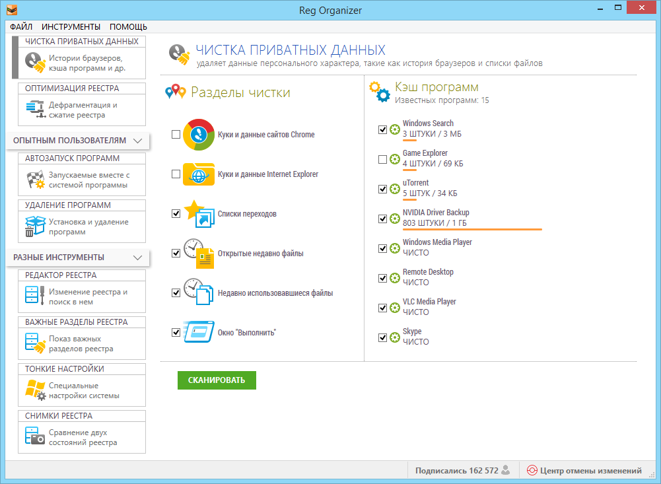Screen dimensions: 661x484
Task: Click the Windows tweaks flag icon
Action: pos(36,390)
